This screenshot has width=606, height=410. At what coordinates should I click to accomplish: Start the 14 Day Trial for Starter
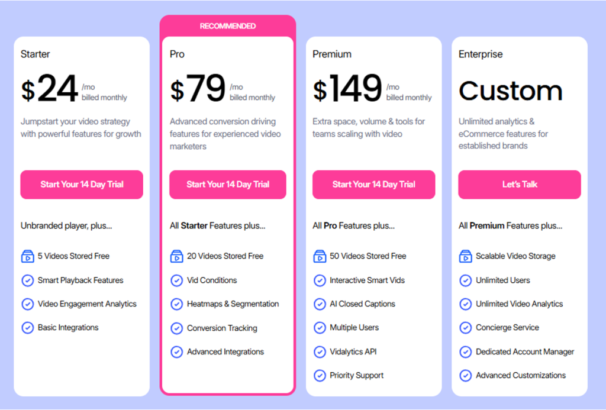point(81,185)
